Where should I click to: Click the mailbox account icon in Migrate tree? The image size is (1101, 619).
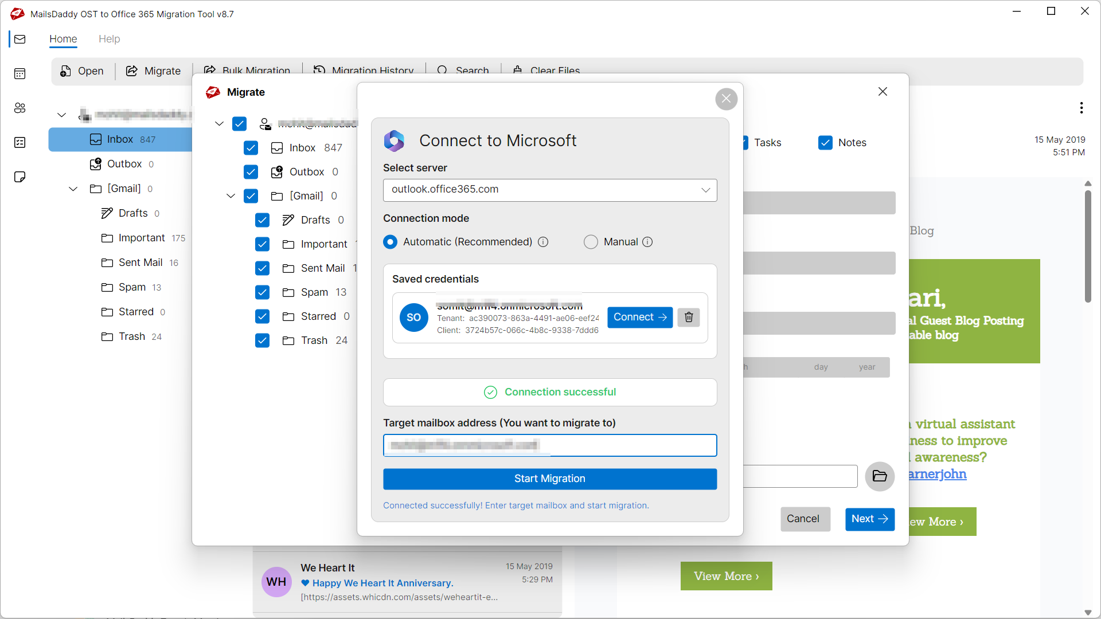point(265,124)
